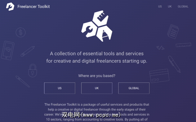196x122 pixels.
Task: Choose the UK region button
Action: [x=97, y=88]
